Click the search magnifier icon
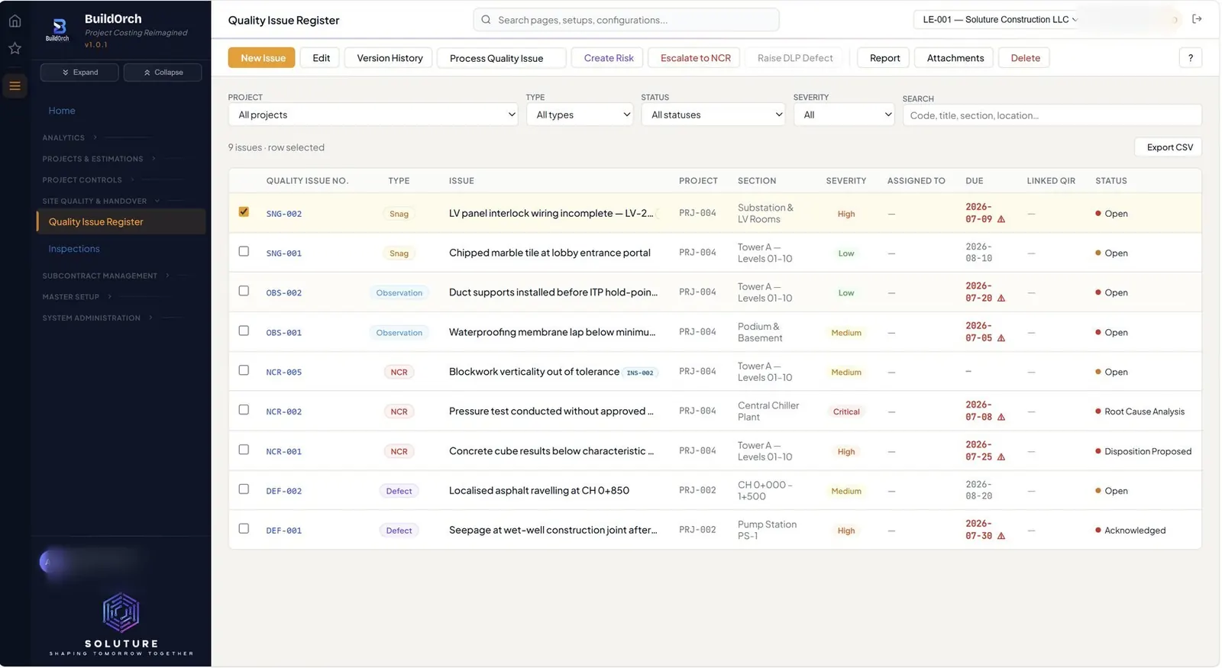 pyautogui.click(x=486, y=20)
